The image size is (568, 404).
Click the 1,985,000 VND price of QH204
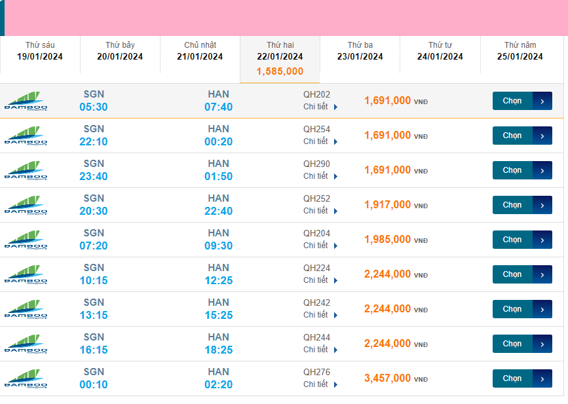click(x=388, y=240)
